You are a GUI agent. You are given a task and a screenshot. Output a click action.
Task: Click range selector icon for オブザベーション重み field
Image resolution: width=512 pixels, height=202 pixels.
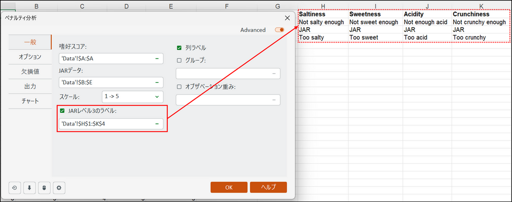coord(273,100)
